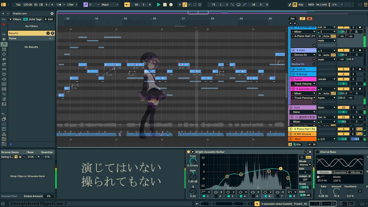Toggle automation lock orange button
The image size is (368, 207).
click(x=309, y=18)
